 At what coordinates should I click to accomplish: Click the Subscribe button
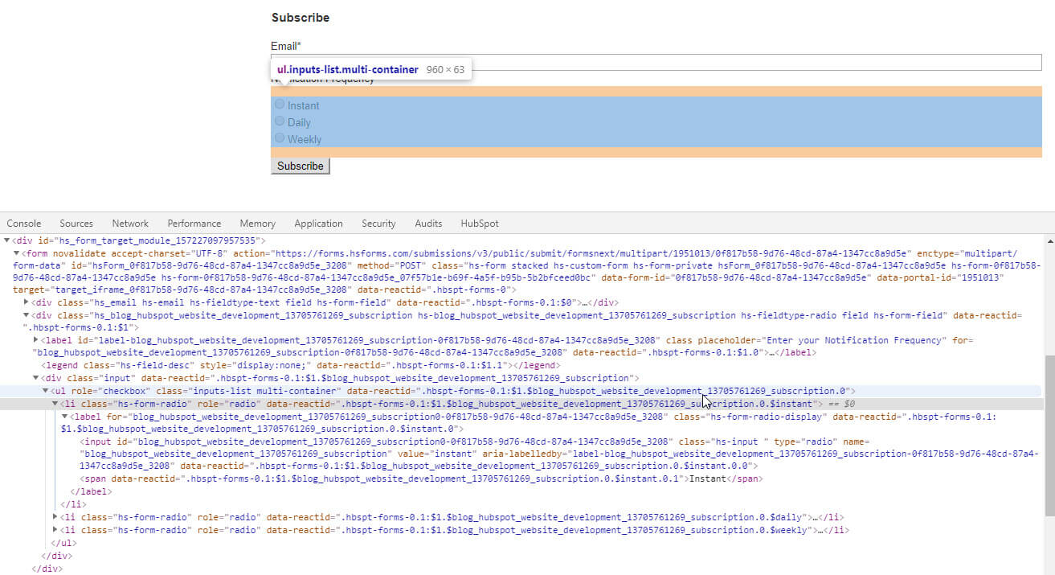click(x=300, y=166)
